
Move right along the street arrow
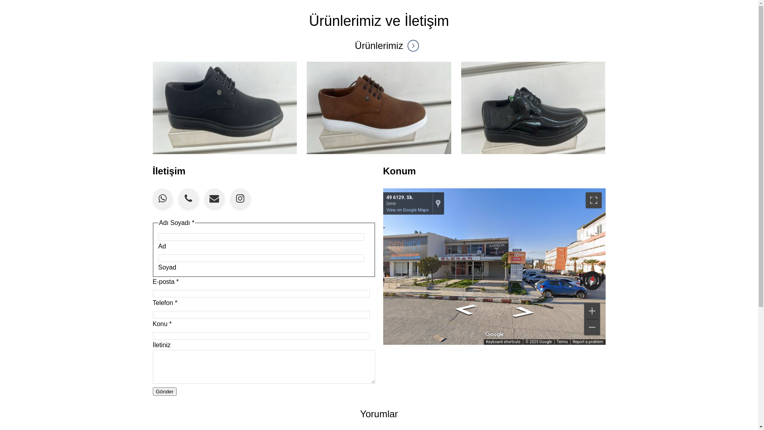523,312
